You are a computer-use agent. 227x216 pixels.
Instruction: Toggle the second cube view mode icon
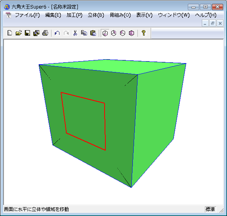[x=114, y=33]
